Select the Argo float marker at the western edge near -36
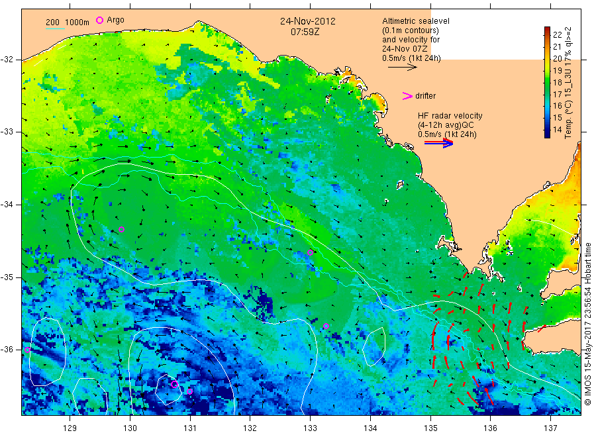Screen dimensions: 596x437 [27, 350]
